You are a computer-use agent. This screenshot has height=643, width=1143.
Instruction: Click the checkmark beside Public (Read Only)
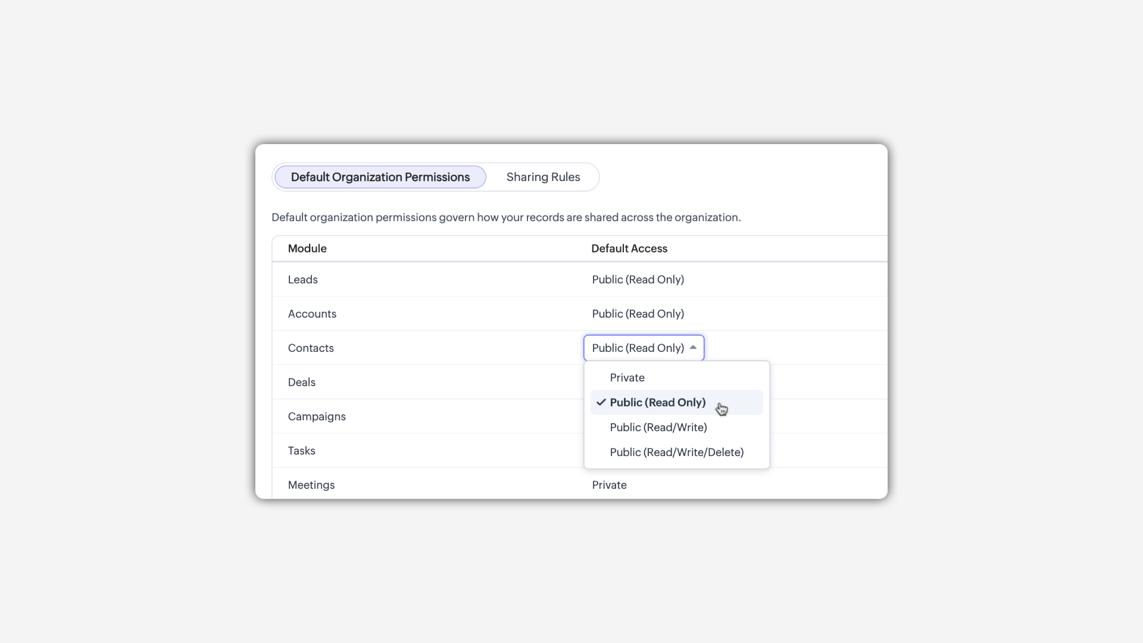[601, 402]
